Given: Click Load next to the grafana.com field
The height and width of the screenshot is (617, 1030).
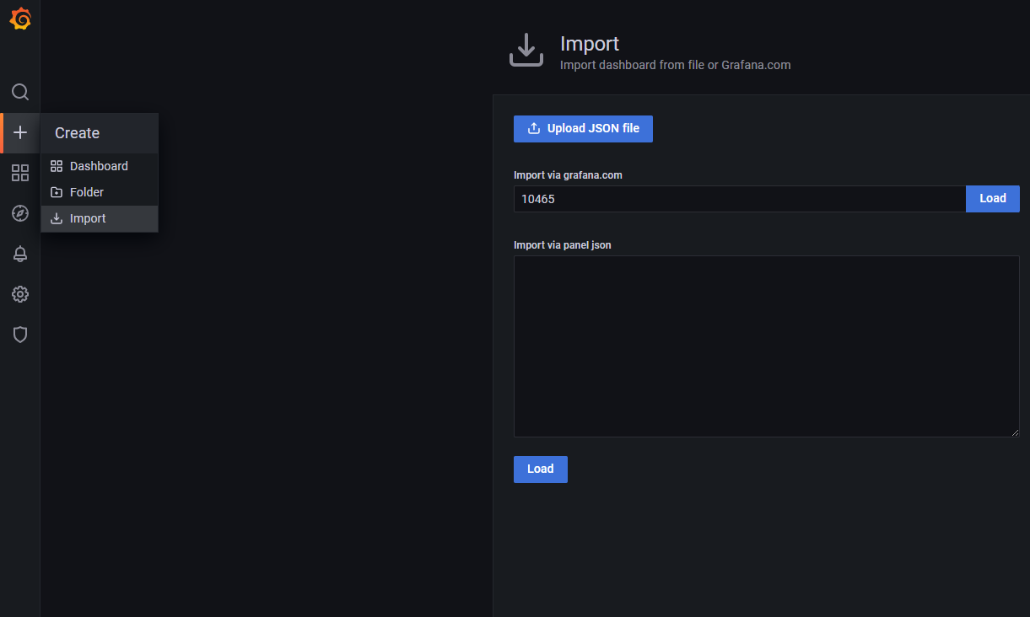Looking at the screenshot, I should 992,199.
